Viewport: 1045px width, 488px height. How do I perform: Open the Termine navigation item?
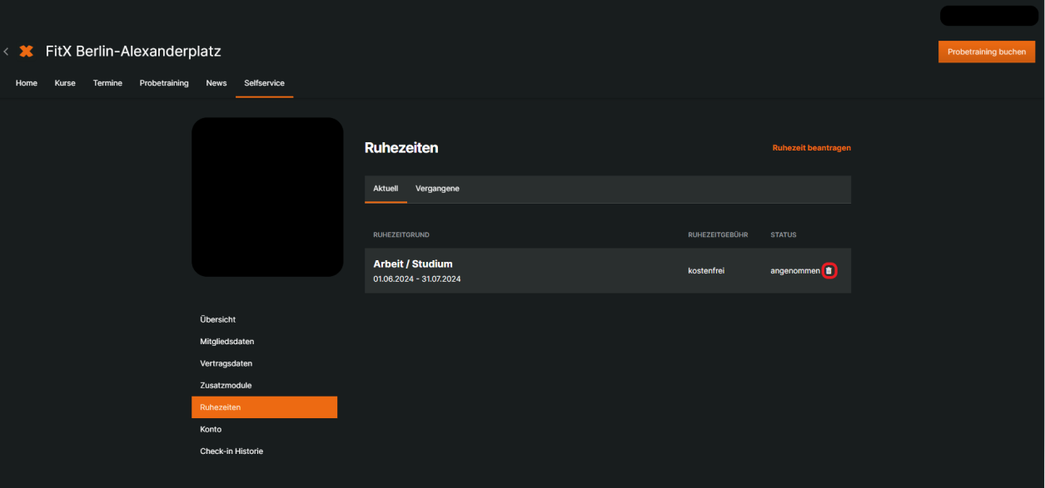coord(107,83)
